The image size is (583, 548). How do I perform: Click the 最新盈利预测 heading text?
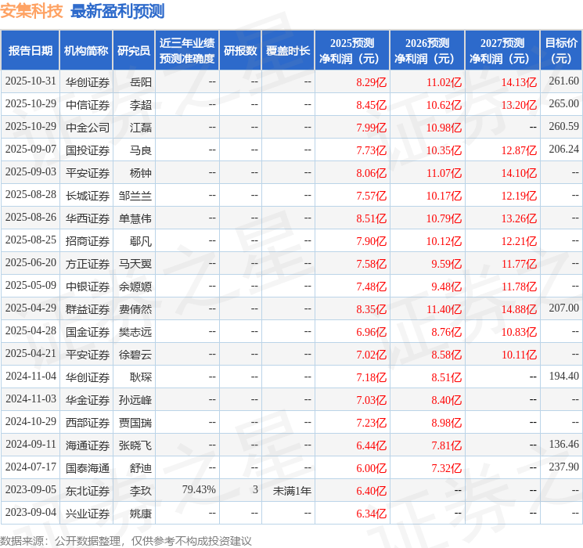tap(117, 11)
